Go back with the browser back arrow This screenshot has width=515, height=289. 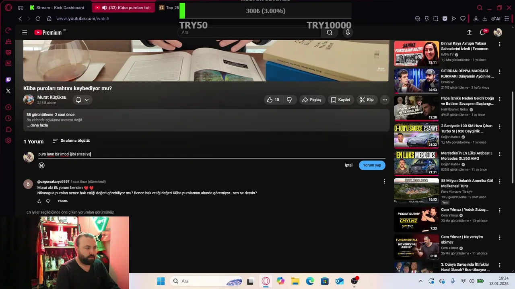pos(20,18)
